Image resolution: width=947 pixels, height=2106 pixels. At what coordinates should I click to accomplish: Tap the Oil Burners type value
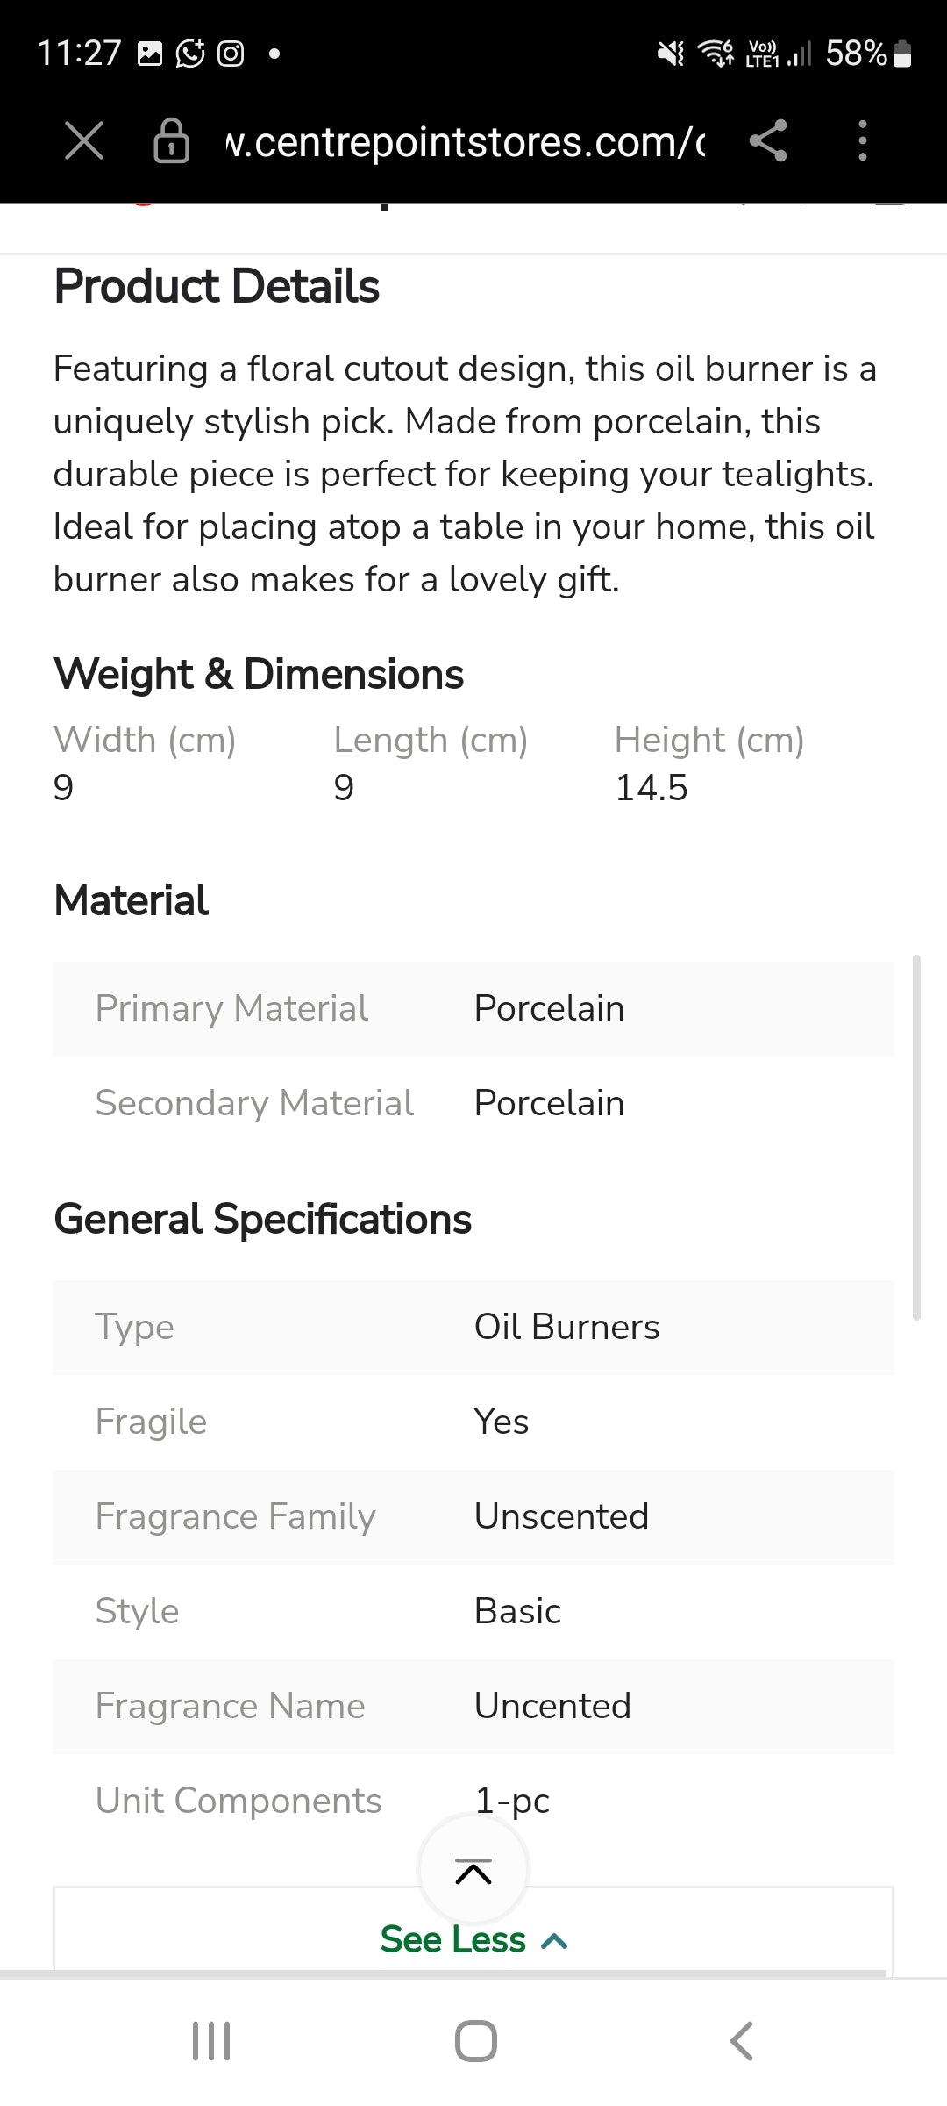pyautogui.click(x=566, y=1327)
